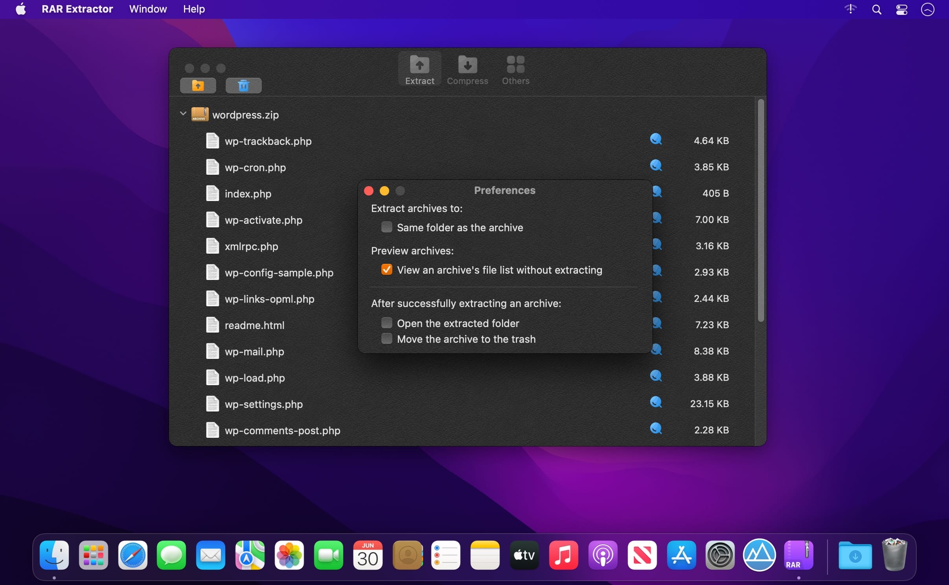Open Mail from the dock
The height and width of the screenshot is (585, 949).
211,555
